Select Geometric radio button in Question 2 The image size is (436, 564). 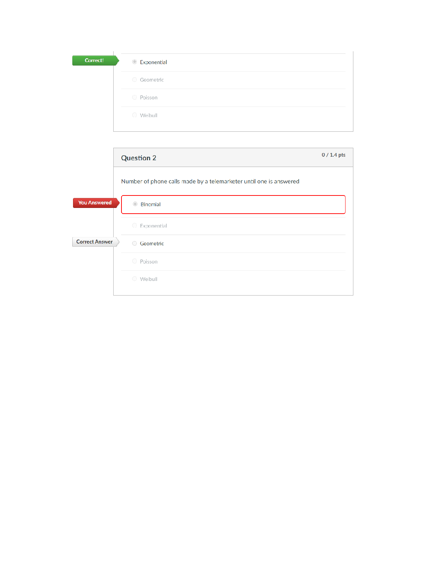pos(134,244)
